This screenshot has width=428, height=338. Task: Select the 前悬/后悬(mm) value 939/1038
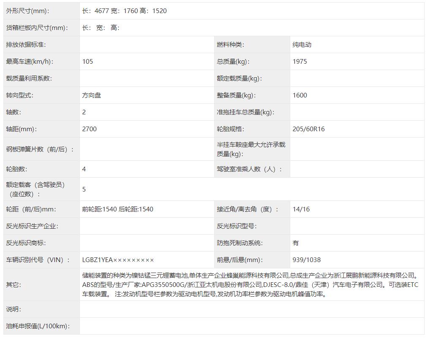[x=306, y=260]
